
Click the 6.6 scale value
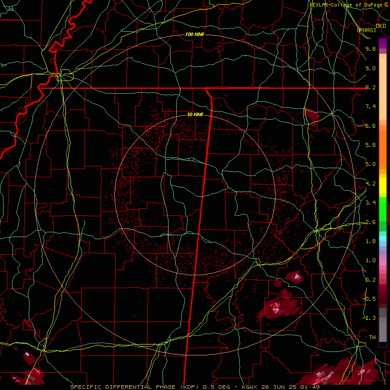pos(370,126)
